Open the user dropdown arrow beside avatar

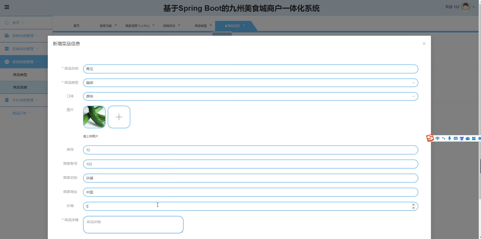474,7
